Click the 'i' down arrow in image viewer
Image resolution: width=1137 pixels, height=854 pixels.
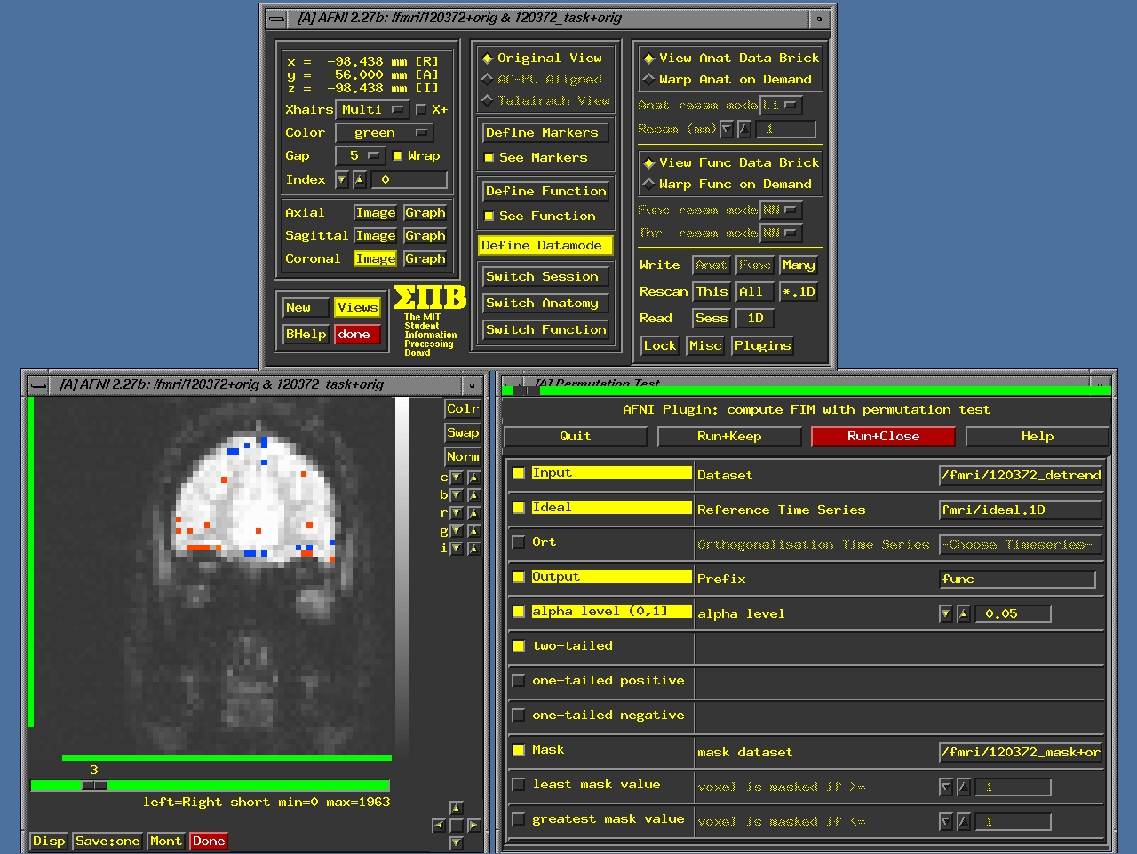[x=457, y=549]
